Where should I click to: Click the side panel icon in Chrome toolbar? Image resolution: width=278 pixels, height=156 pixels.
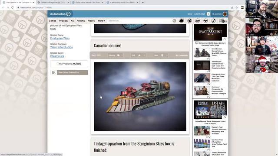(x=242, y=7)
